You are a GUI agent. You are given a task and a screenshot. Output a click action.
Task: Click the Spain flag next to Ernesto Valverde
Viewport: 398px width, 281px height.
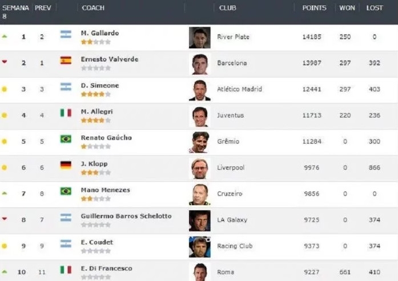click(66, 60)
